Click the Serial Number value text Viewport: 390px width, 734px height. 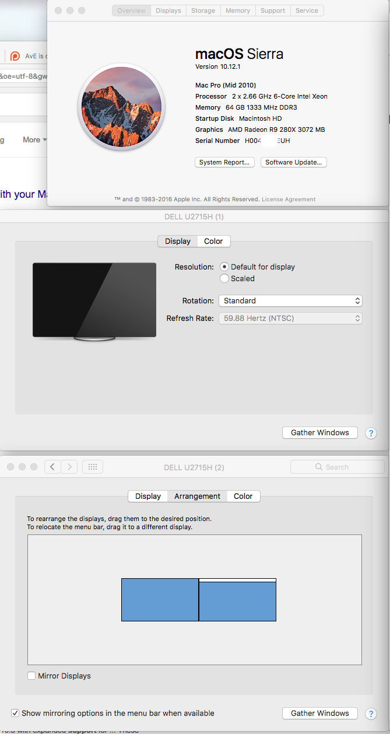click(x=267, y=141)
